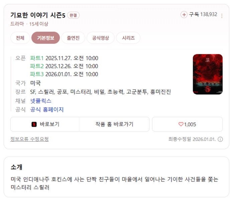
Task: Toggle the heart like icon
Action: click(x=181, y=124)
